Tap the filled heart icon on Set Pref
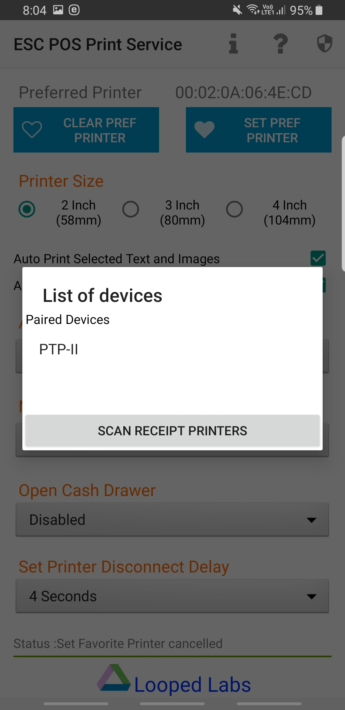This screenshot has height=710, width=345. [x=204, y=130]
